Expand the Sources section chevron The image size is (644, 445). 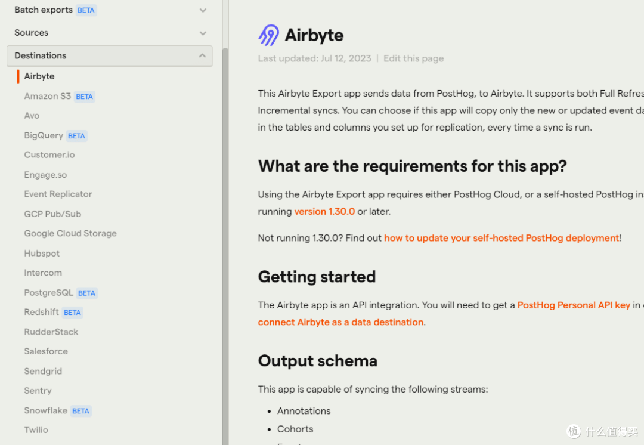pyautogui.click(x=203, y=33)
